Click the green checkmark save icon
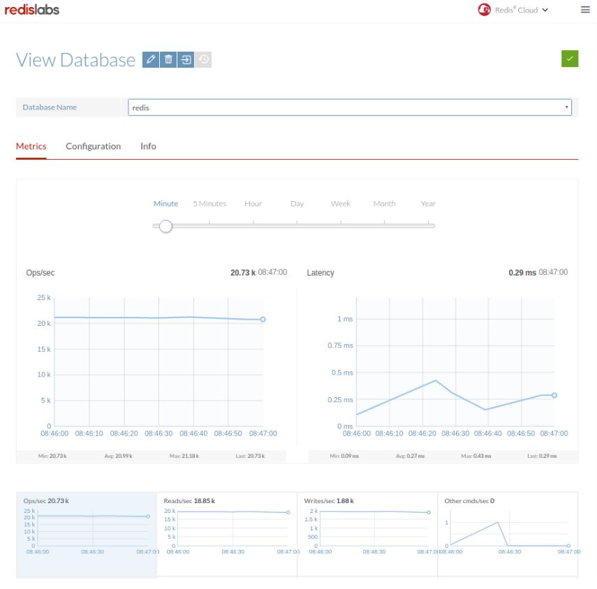Viewport: 597px width, 589px height. tap(570, 58)
